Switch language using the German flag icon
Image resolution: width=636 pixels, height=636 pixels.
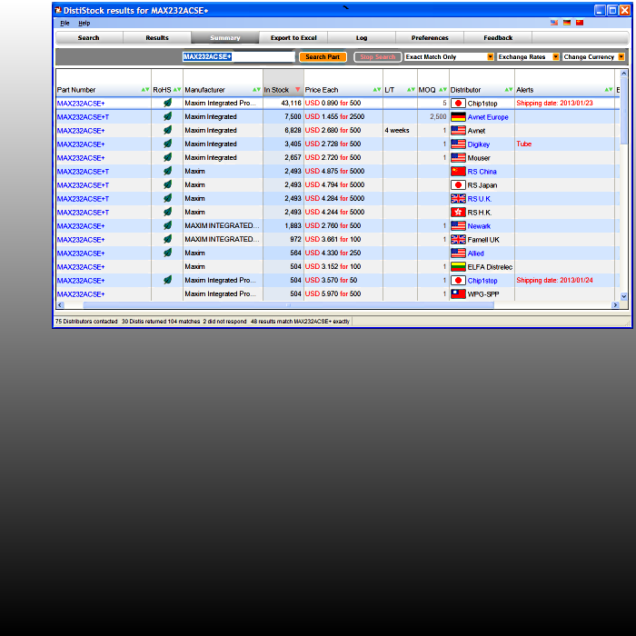click(567, 23)
